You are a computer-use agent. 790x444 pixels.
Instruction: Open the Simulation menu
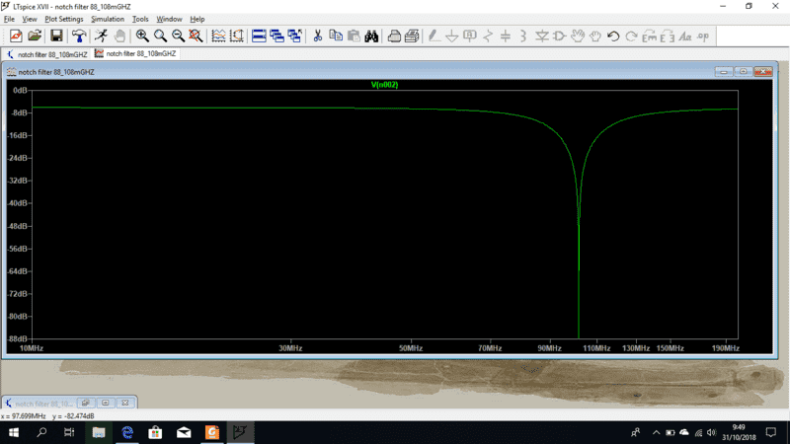click(x=108, y=19)
